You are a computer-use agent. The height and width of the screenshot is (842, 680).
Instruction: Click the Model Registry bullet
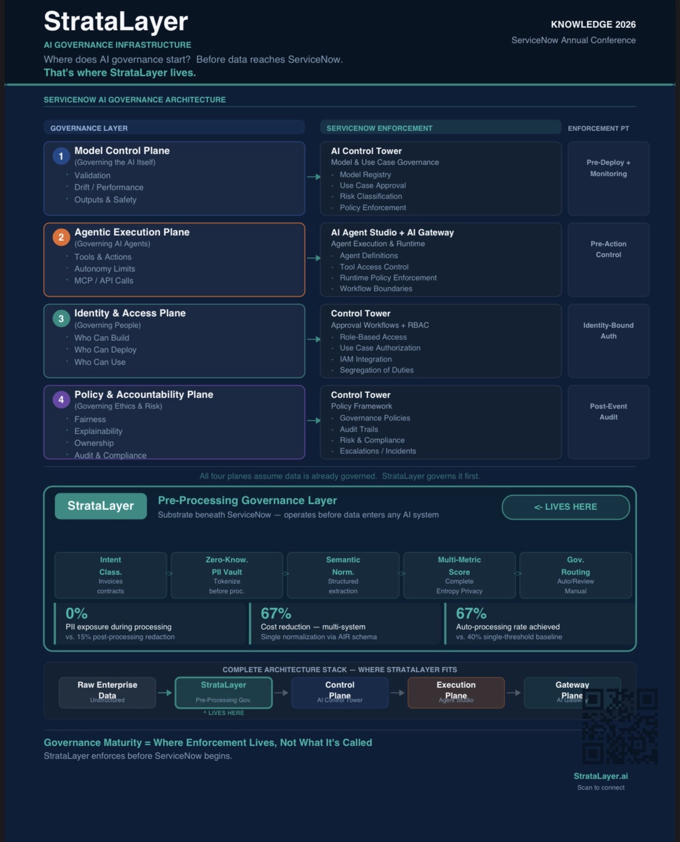(x=365, y=174)
